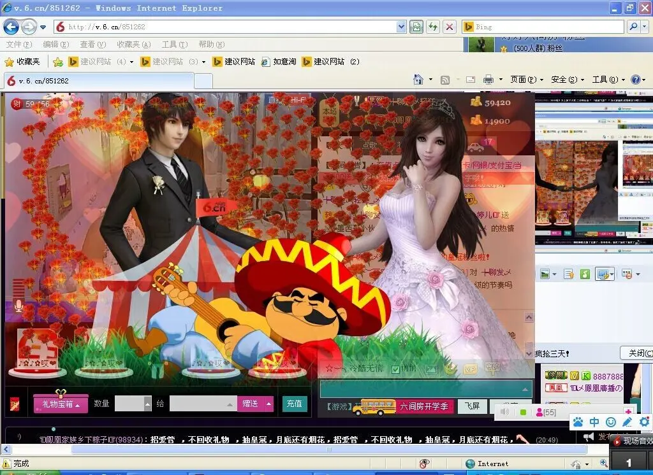The height and width of the screenshot is (475, 653).
Task: Open the 工具(O) command bar dropdown
Action: click(x=608, y=80)
